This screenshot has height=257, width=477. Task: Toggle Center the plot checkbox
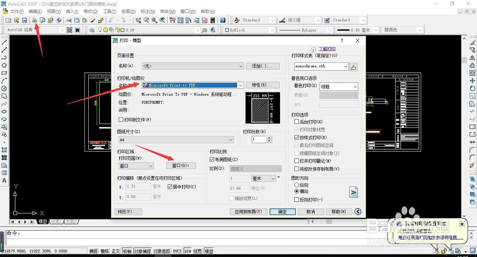click(x=170, y=187)
